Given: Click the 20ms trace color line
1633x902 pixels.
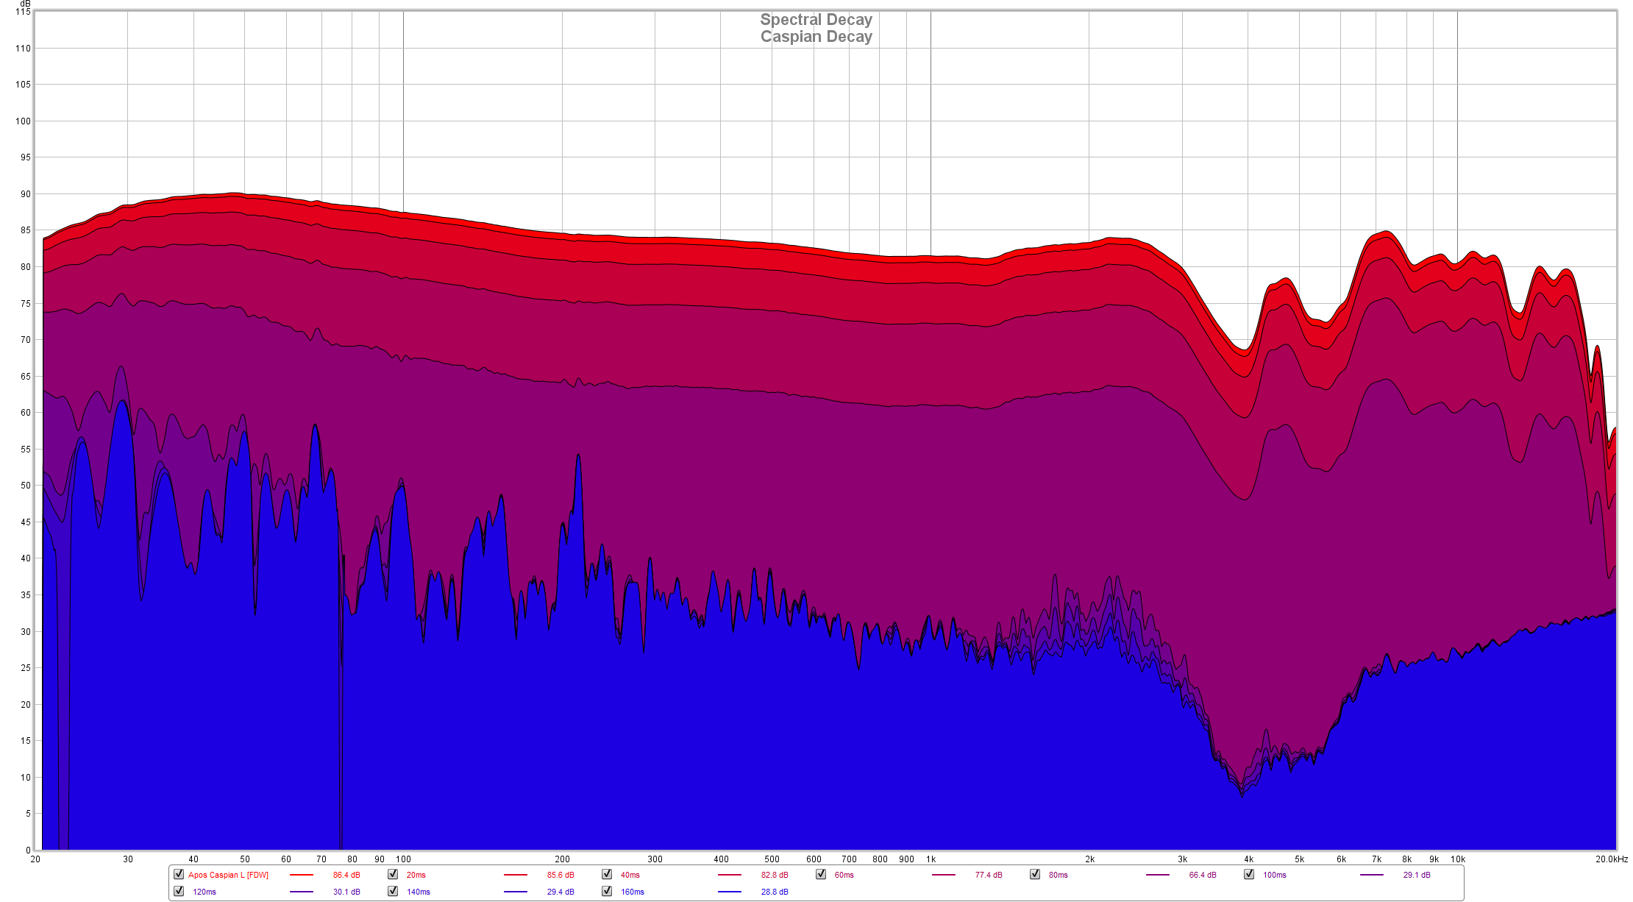Looking at the screenshot, I should 516,875.
